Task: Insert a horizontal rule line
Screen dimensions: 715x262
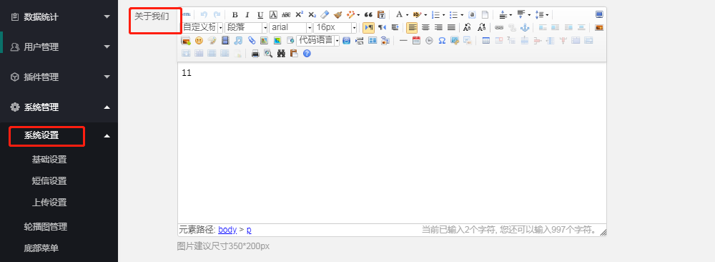Action: point(403,41)
